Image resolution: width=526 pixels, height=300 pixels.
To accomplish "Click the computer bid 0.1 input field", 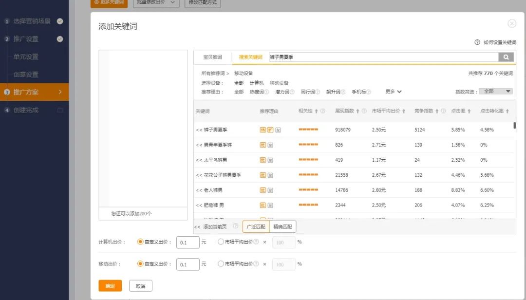I will pos(188,242).
